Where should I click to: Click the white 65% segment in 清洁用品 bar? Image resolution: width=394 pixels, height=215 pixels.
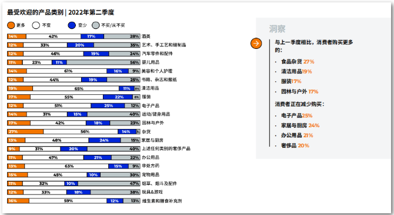(x=76, y=88)
